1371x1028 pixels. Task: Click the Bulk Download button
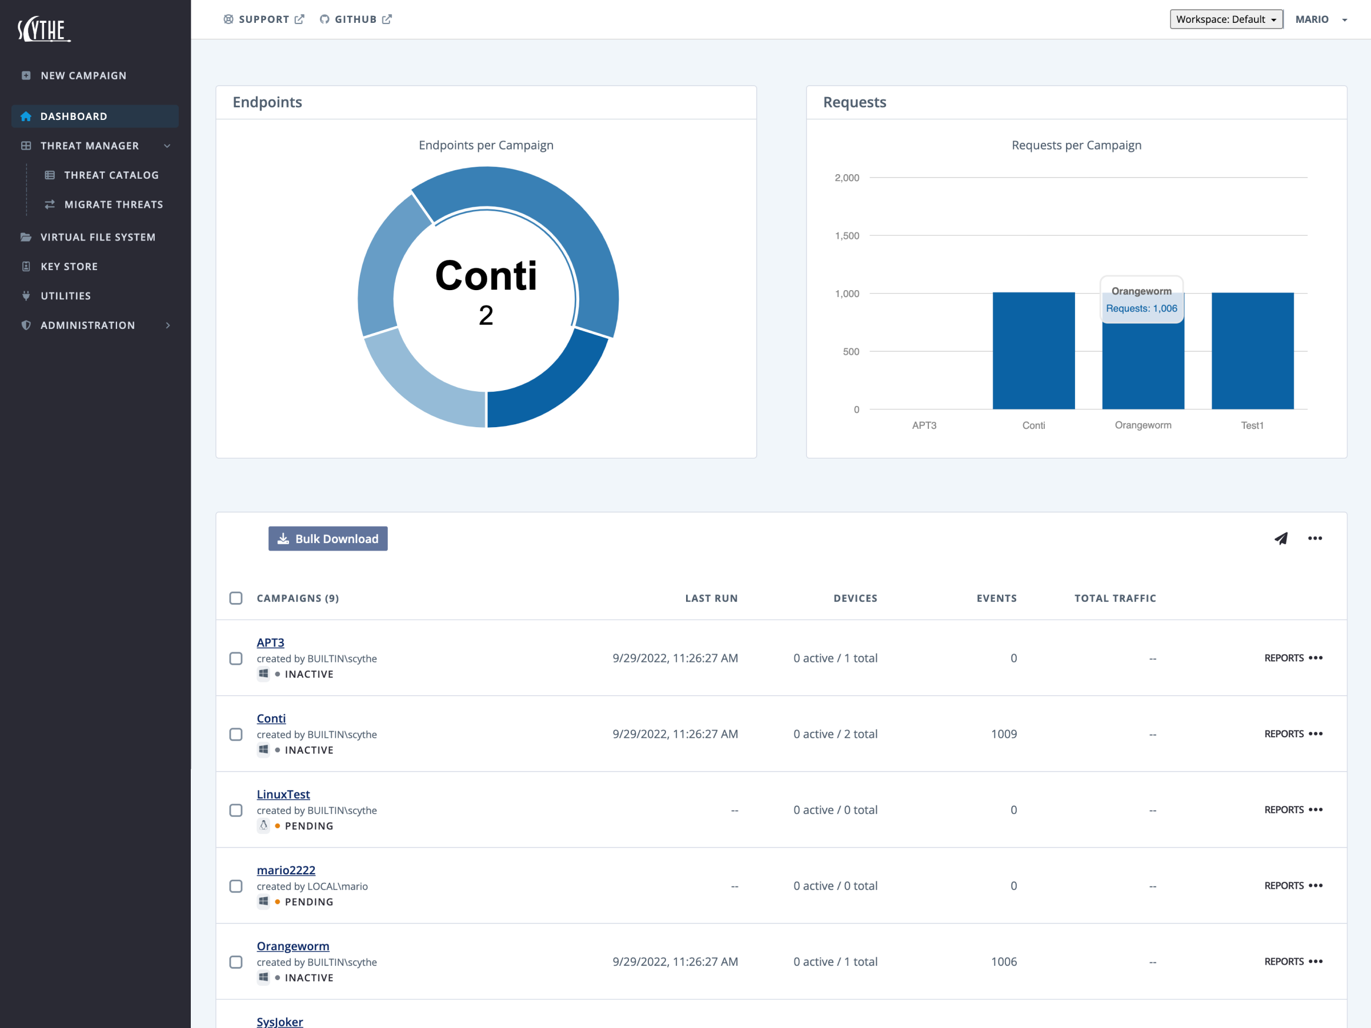(328, 539)
